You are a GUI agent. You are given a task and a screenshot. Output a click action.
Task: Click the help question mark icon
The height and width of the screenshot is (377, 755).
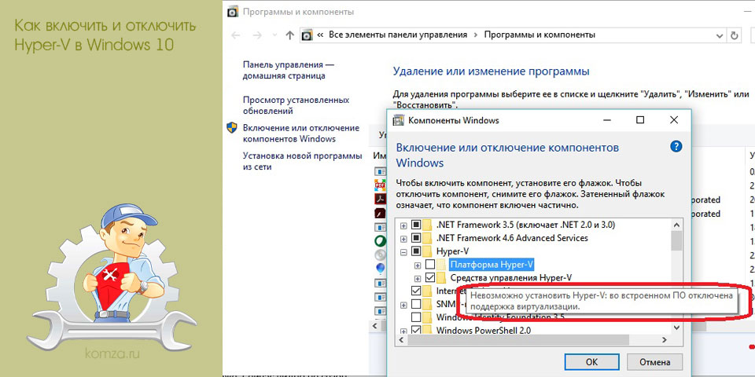676,147
